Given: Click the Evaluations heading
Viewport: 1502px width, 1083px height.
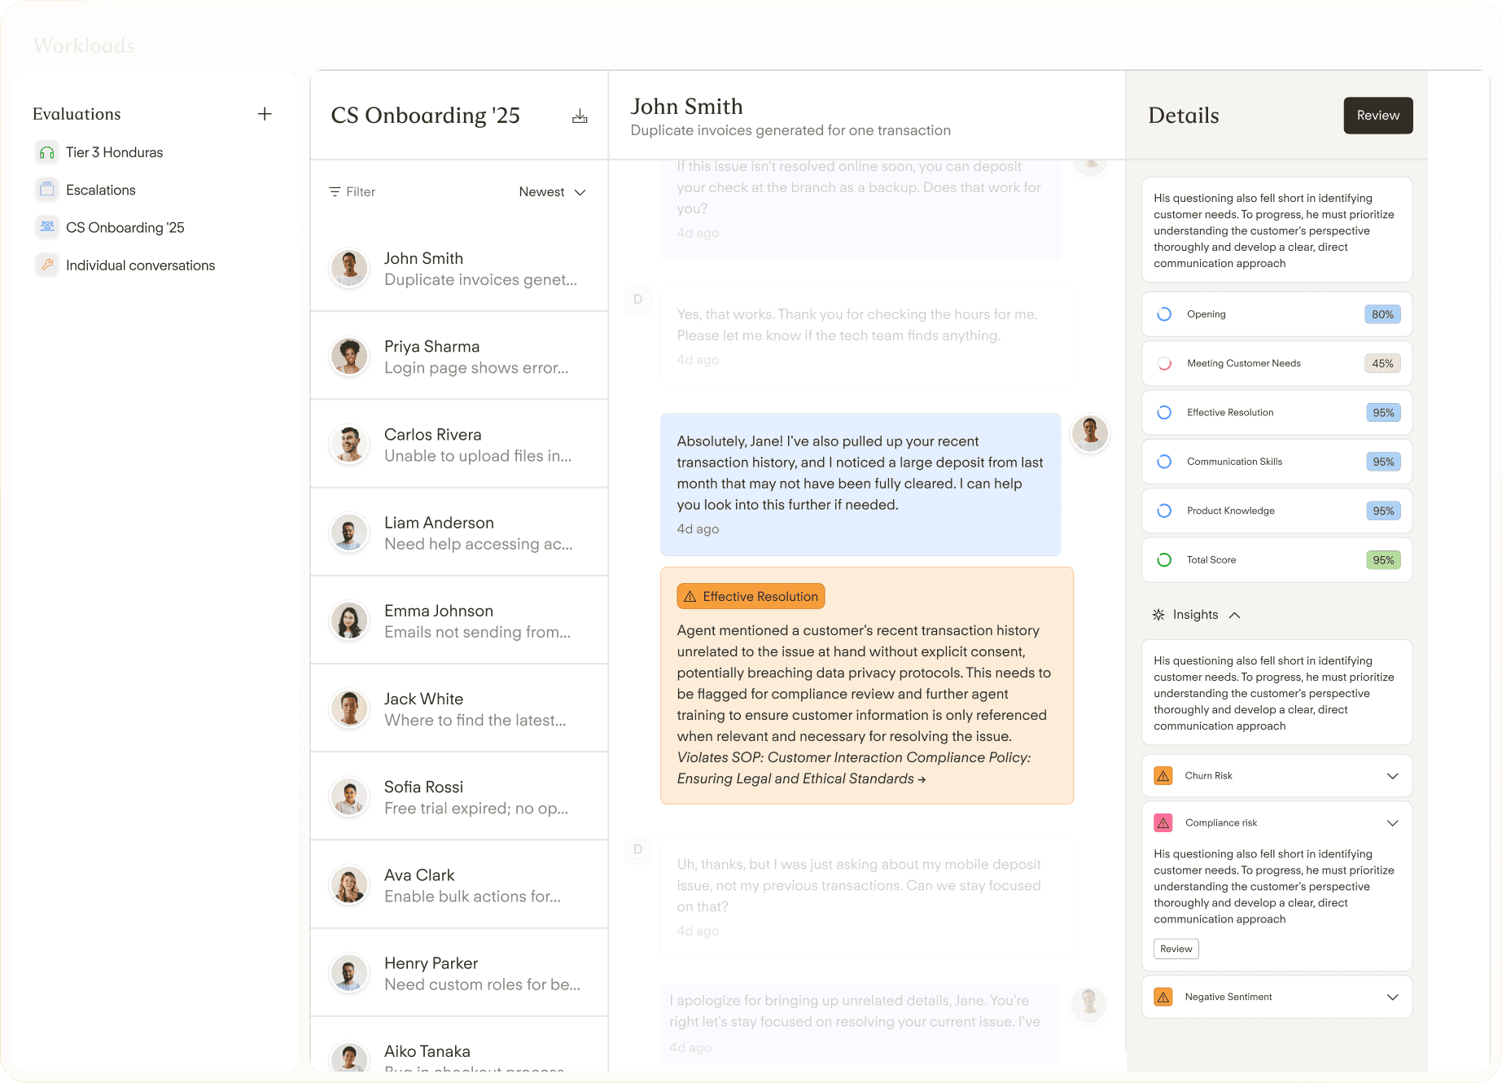Looking at the screenshot, I should tap(77, 114).
